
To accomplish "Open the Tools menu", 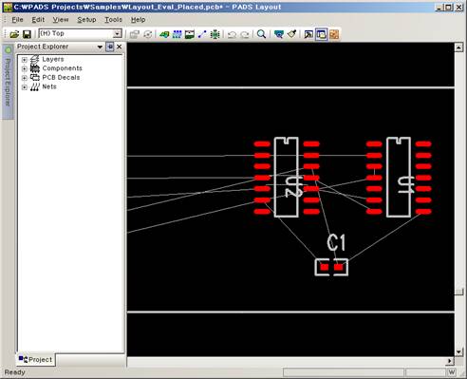I will 113,20.
